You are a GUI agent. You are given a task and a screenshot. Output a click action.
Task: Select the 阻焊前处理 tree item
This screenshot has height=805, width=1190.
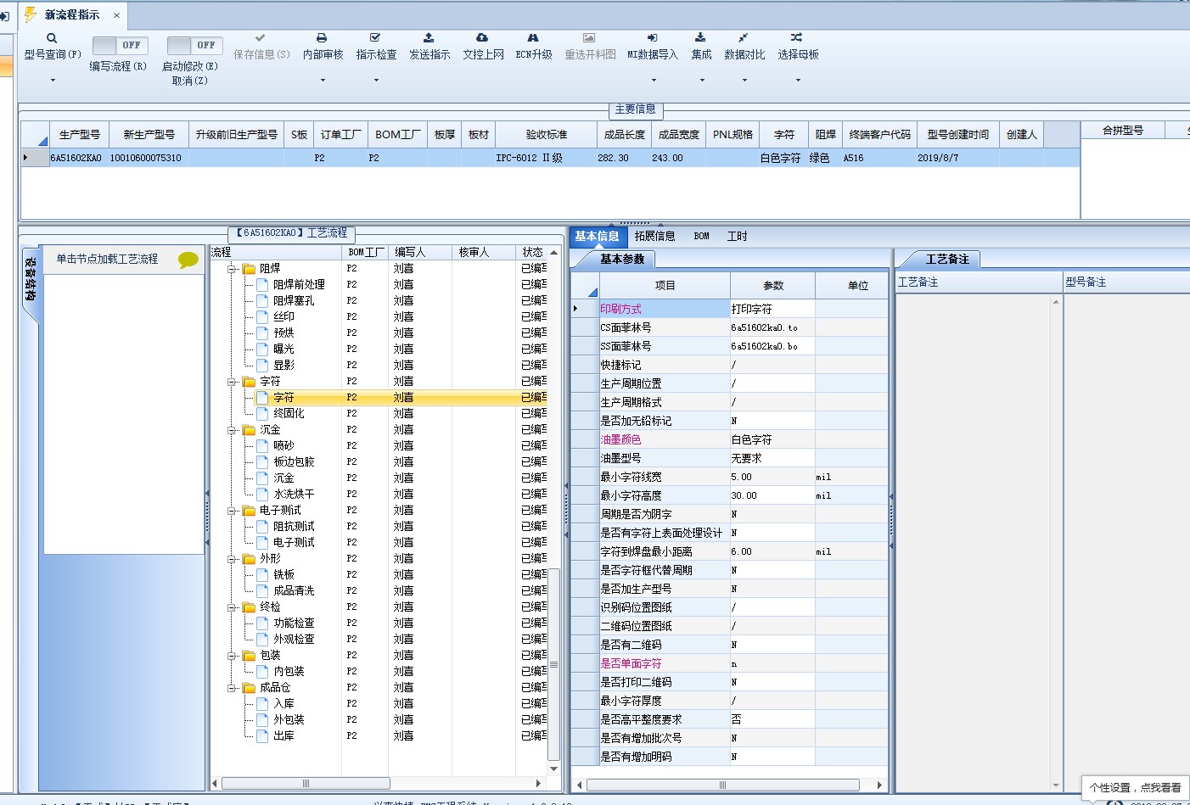299,285
